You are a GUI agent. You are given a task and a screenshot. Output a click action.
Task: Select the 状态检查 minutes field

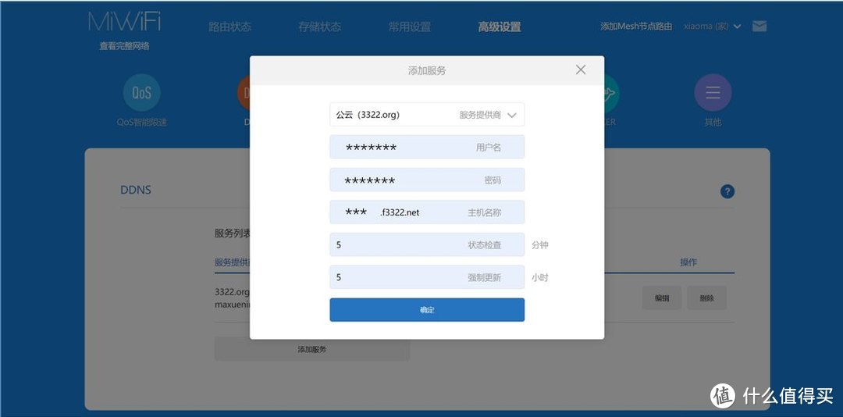coord(427,245)
